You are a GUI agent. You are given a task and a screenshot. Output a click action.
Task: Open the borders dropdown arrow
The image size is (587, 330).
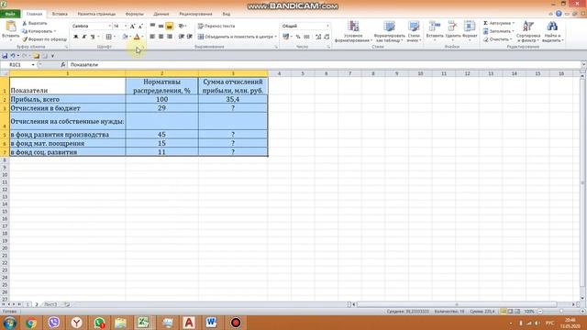tap(114, 37)
